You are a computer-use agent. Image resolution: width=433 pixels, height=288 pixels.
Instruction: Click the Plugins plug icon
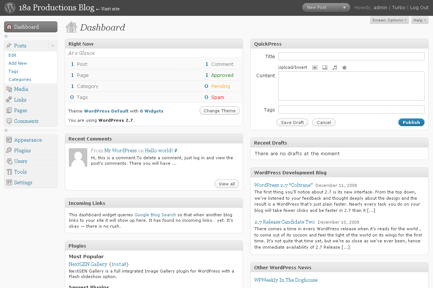point(9,150)
